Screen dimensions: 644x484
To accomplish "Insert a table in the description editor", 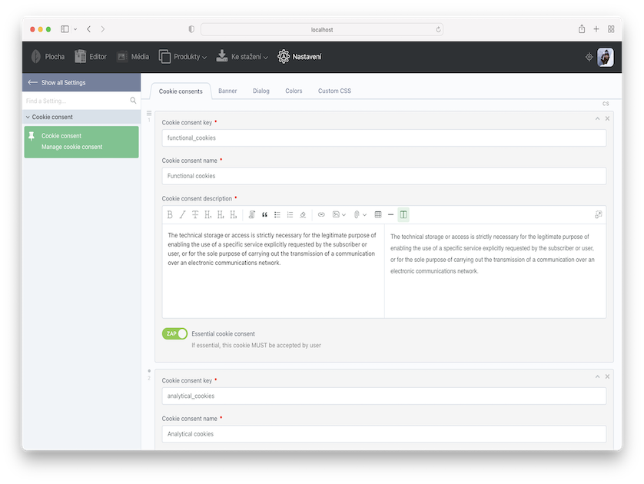I will pyautogui.click(x=378, y=214).
